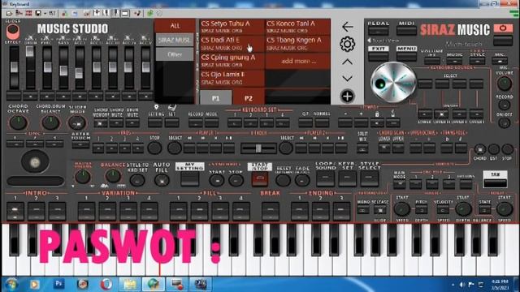Click the pitch joystick wheel

point(35,162)
